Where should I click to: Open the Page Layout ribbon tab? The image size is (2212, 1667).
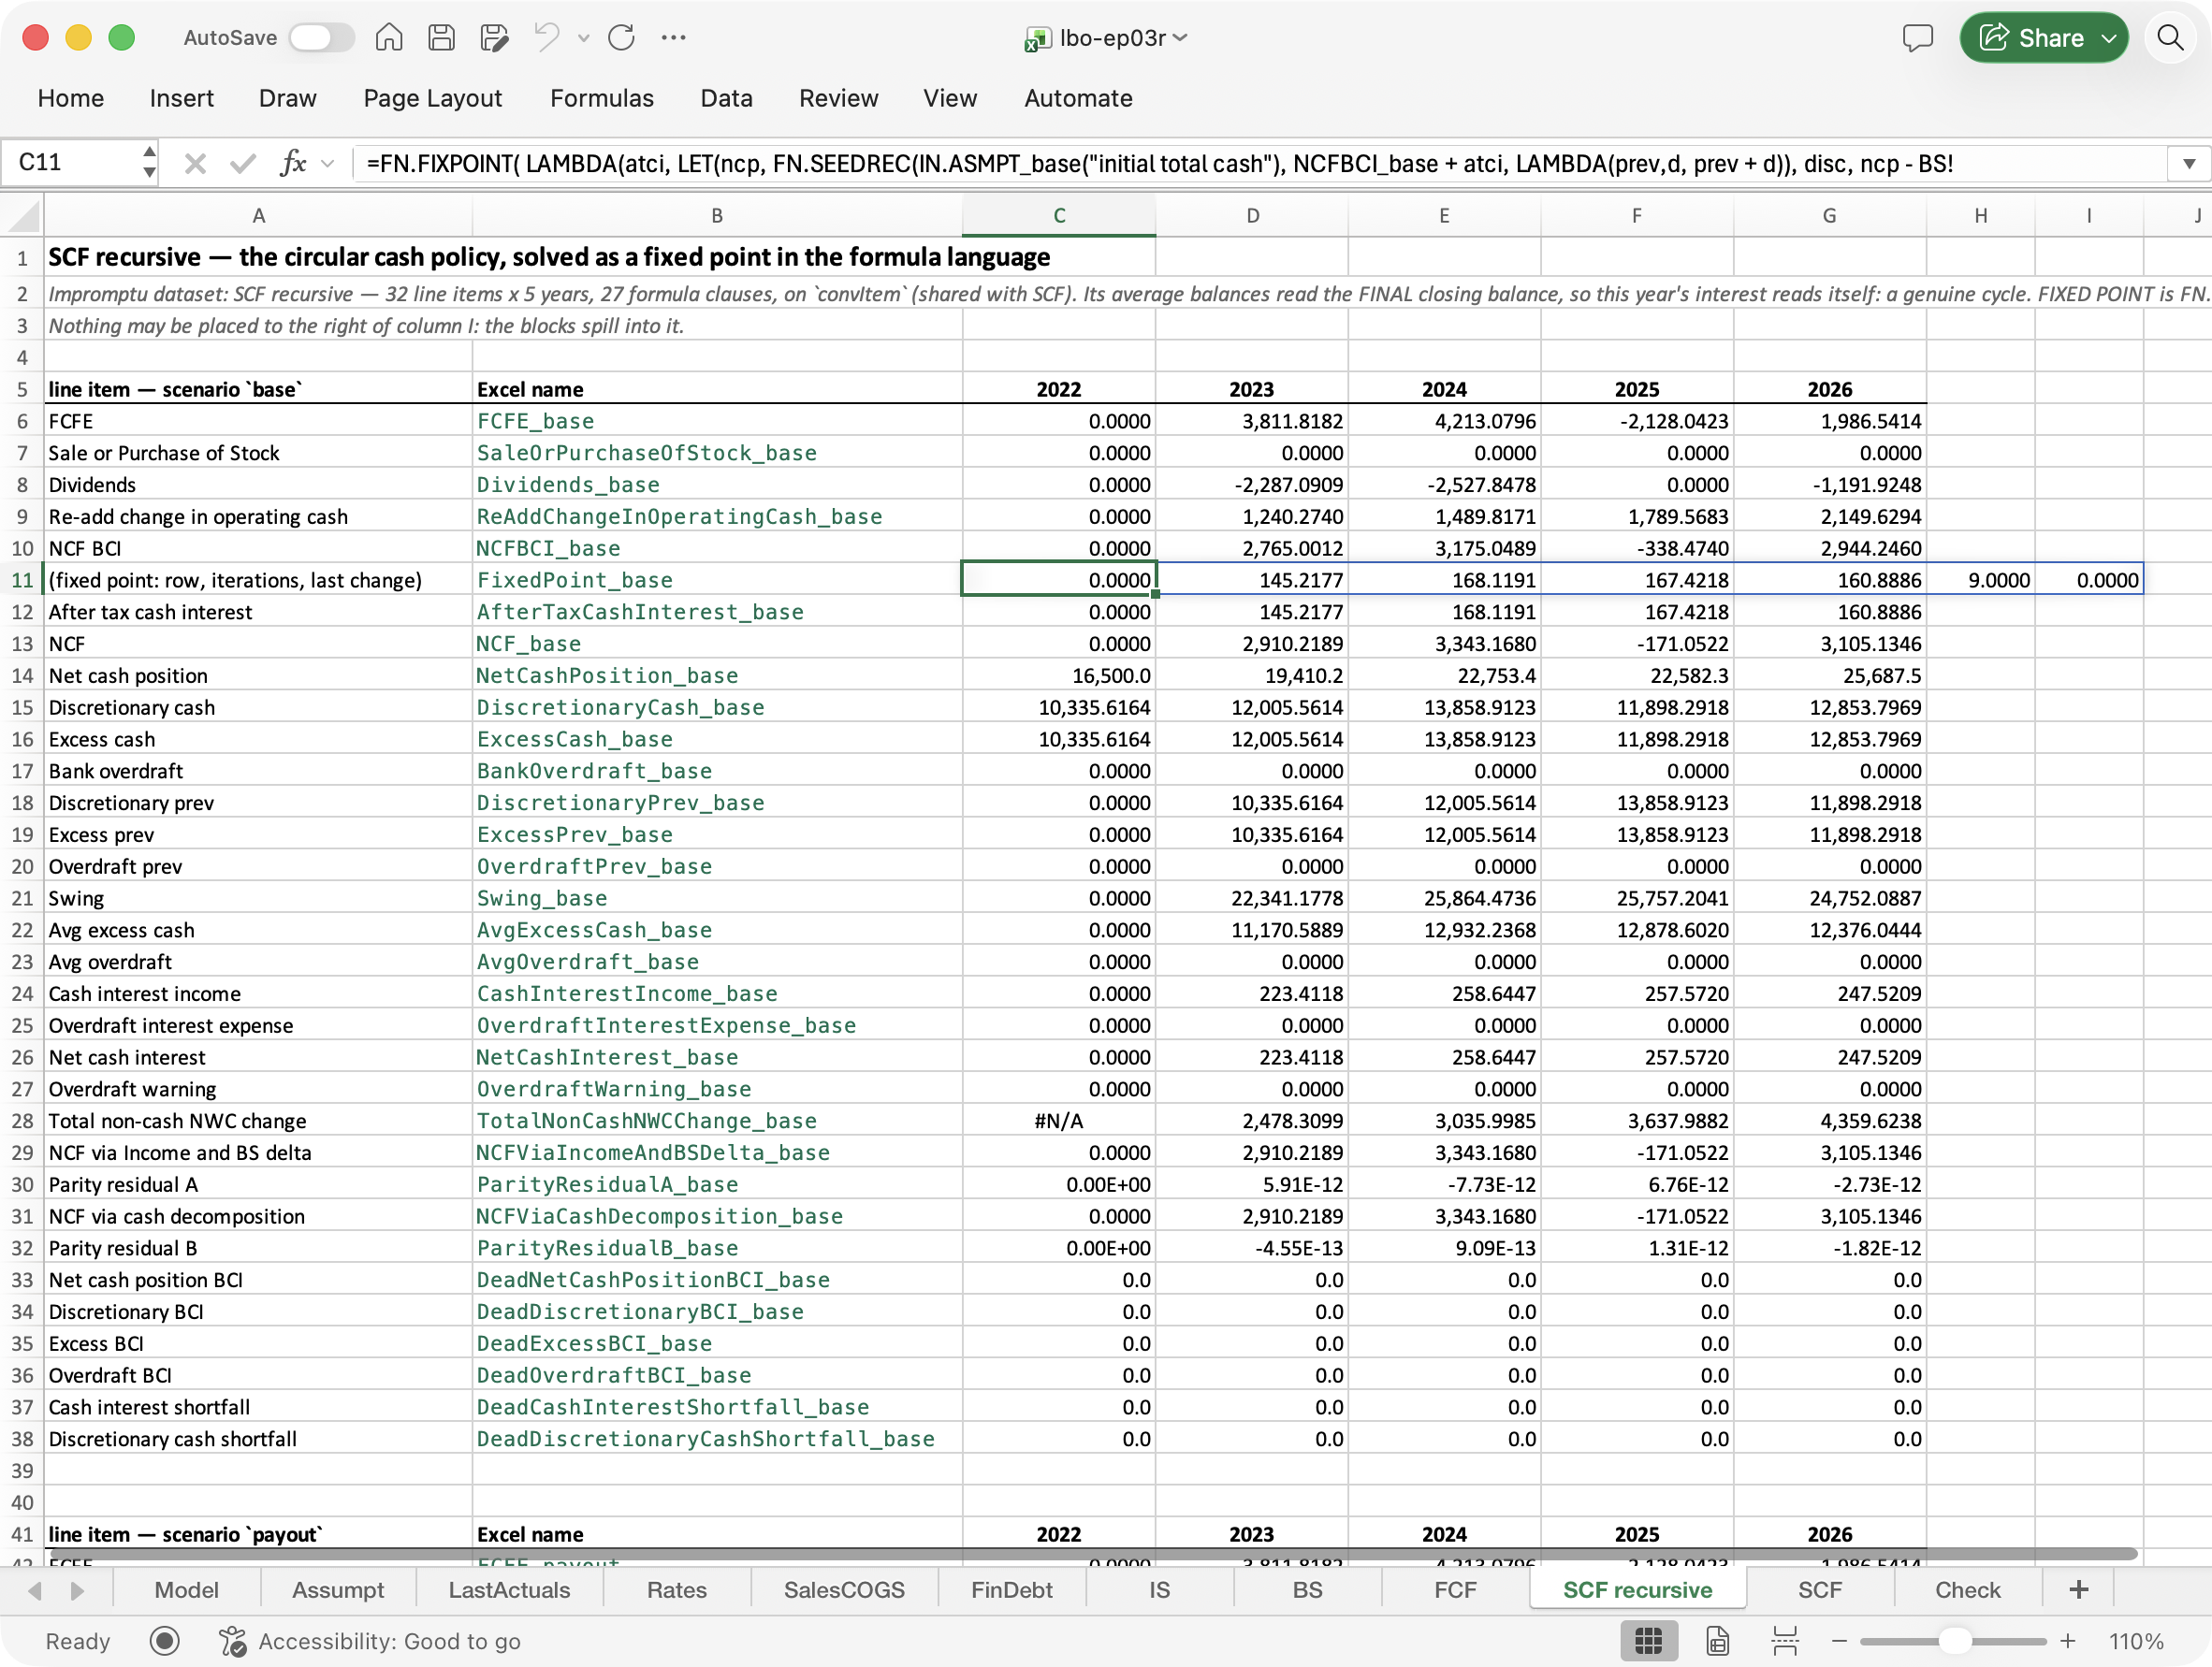[x=432, y=98]
